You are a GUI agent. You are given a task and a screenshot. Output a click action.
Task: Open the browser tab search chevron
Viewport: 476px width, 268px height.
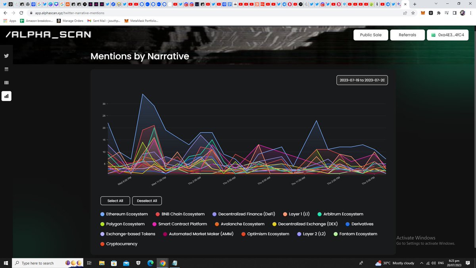(436, 4)
